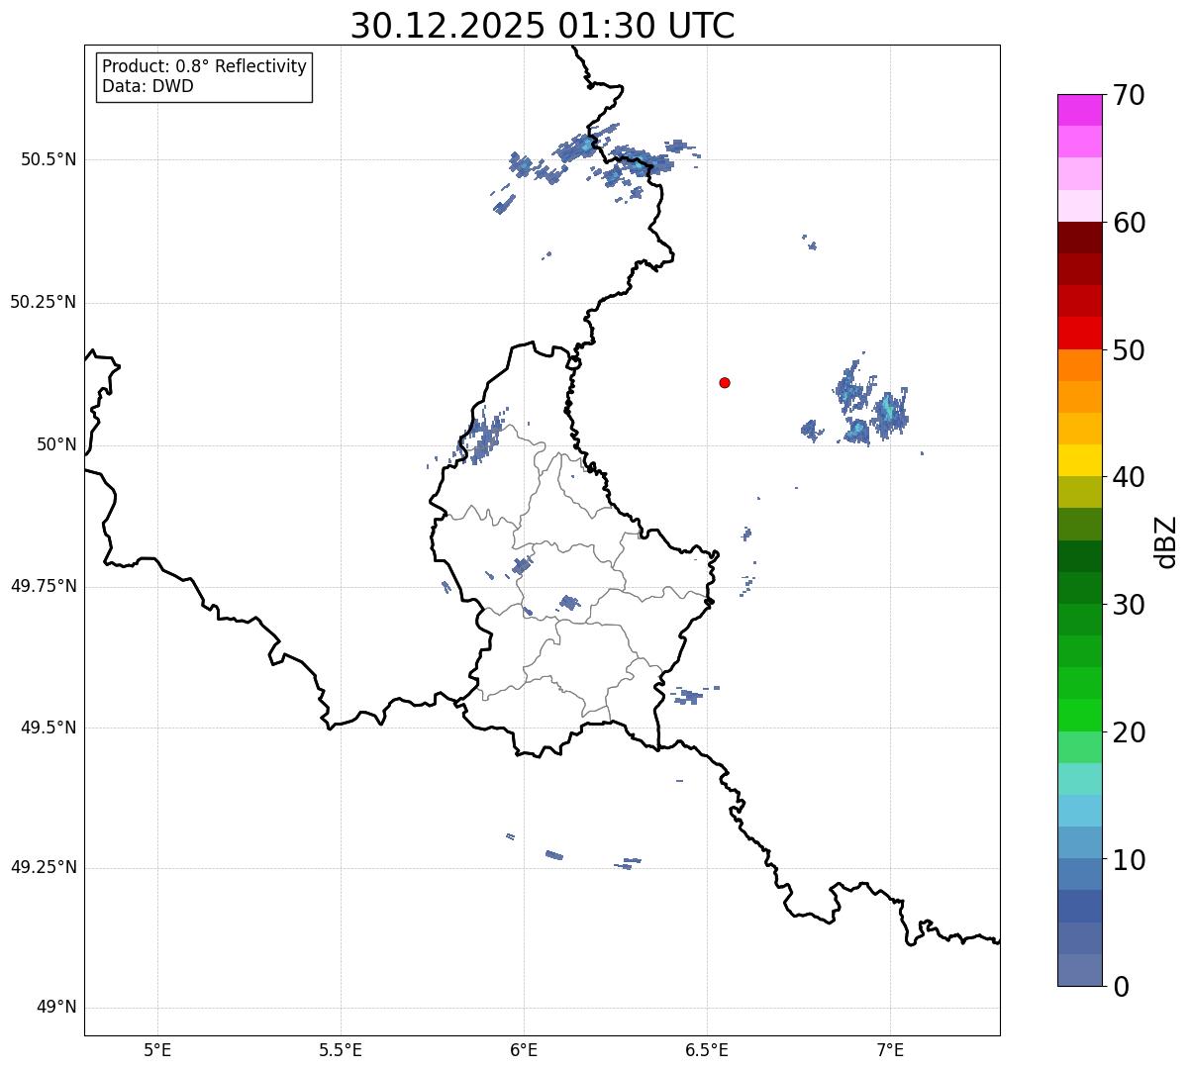Click the bright red swatch just above 50
The width and height of the screenshot is (1190, 1070).
pos(1080,334)
